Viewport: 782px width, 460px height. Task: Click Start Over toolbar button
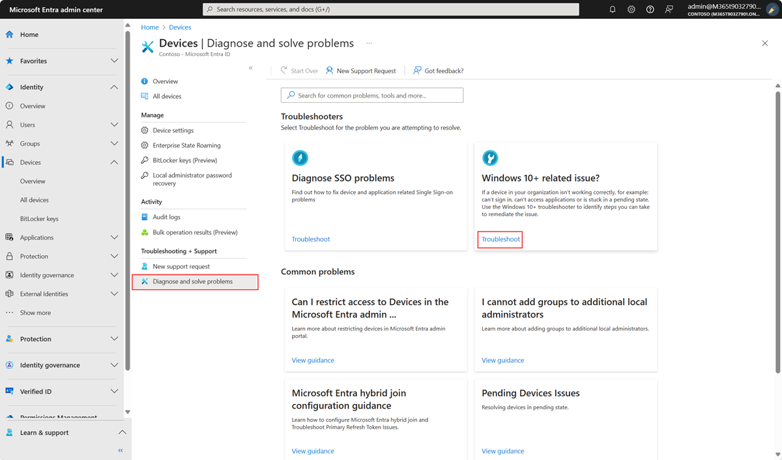coord(299,70)
